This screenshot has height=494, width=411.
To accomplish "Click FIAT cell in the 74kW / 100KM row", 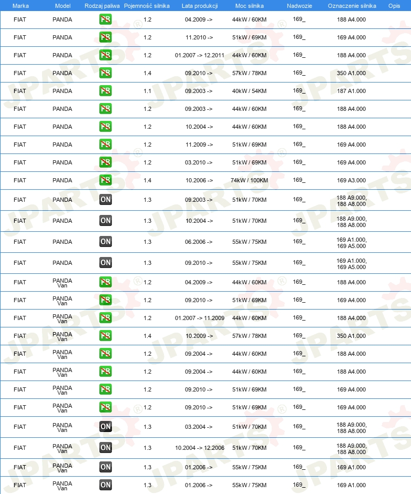I will (20, 180).
